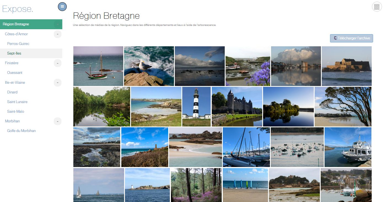Image resolution: width=383 pixels, height=202 pixels.
Task: Click the Expose. logo
Action: point(18,9)
